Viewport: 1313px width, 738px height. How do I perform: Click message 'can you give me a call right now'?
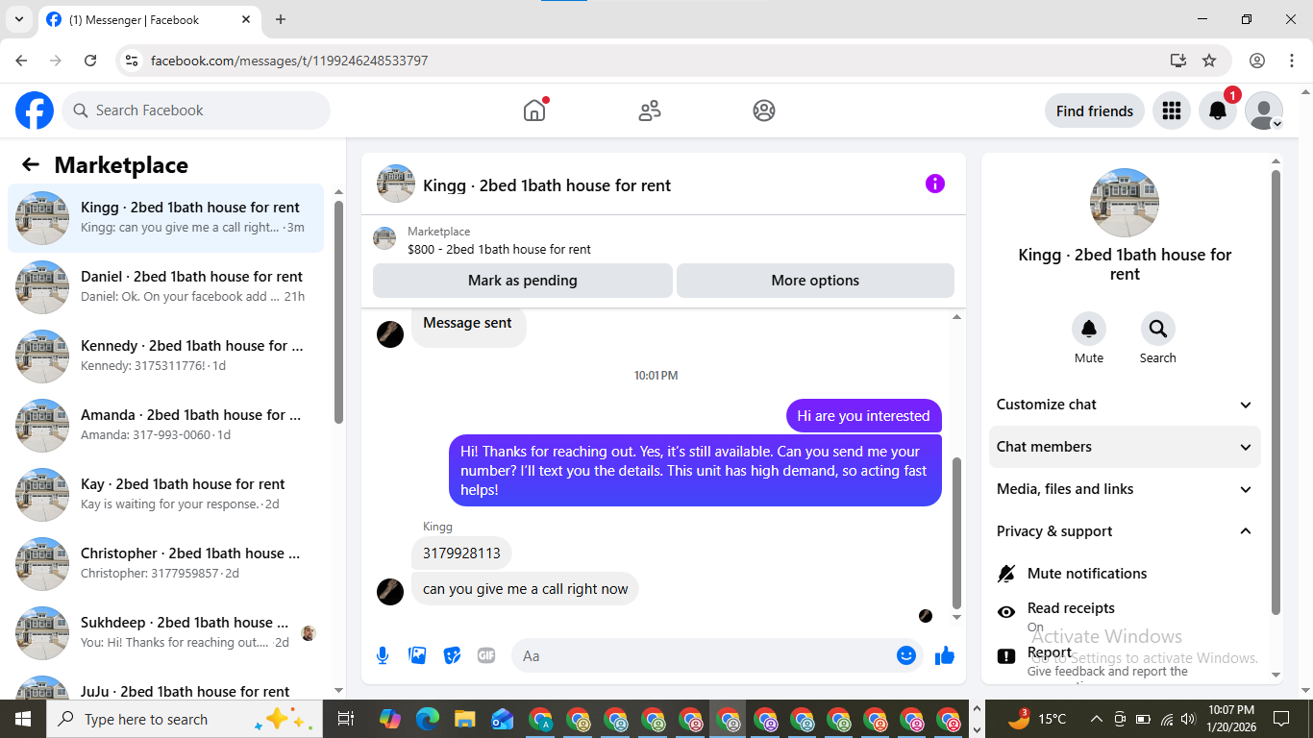525,589
